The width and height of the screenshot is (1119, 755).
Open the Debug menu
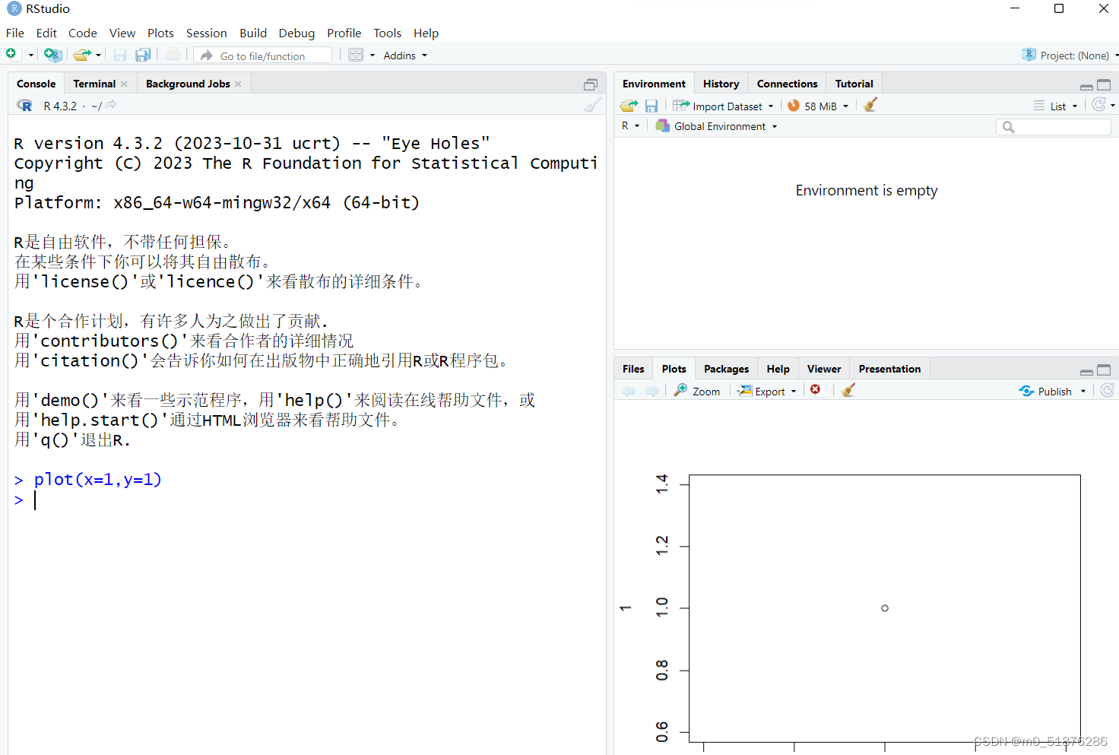[296, 33]
